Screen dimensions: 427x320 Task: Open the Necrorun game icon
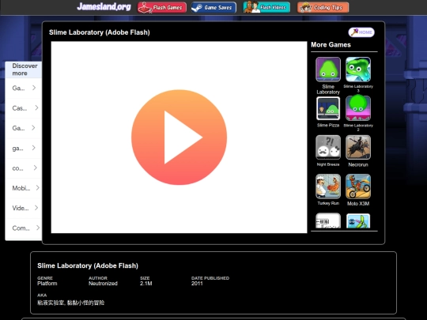tap(358, 147)
